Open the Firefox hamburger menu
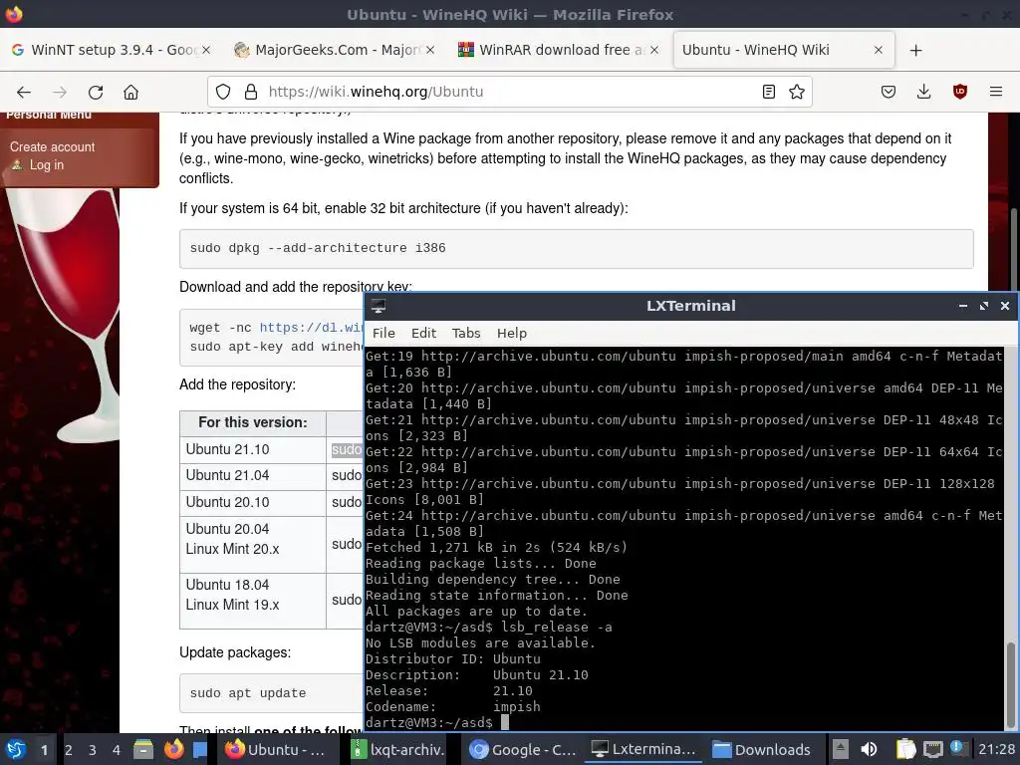The image size is (1020, 765). (x=996, y=92)
